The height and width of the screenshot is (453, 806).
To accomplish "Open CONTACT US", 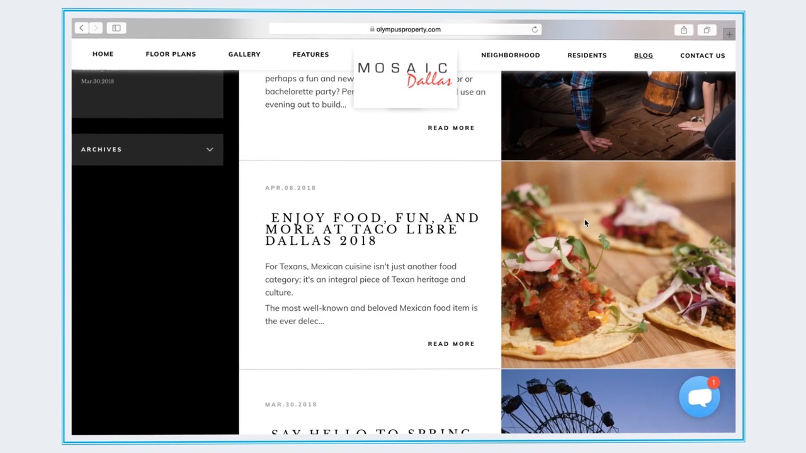I will (x=702, y=55).
